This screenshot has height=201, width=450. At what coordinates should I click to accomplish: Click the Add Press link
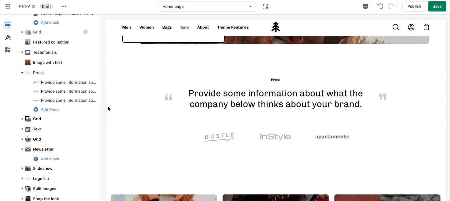50,110
